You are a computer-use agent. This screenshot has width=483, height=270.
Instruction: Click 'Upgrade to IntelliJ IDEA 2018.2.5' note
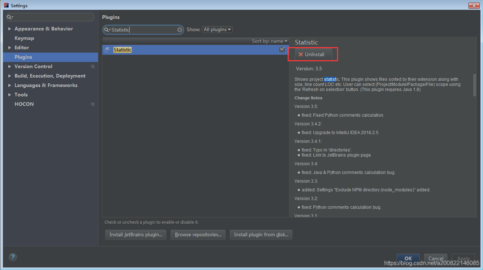pyautogui.click(x=340, y=132)
